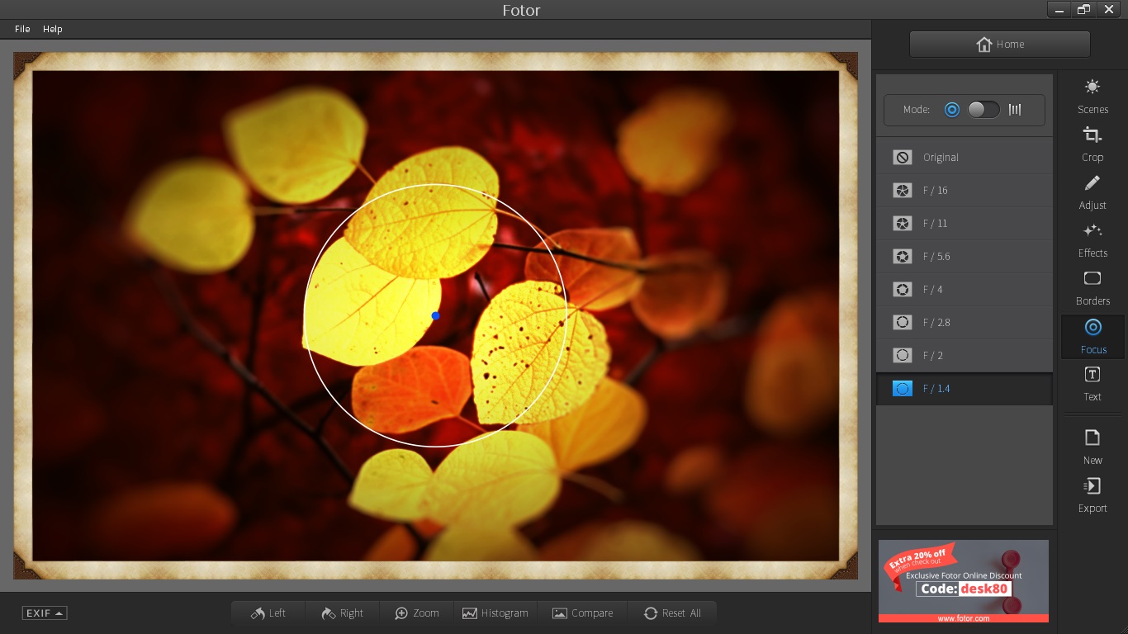Click the Zoom button
The width and height of the screenshot is (1128, 634).
click(417, 613)
